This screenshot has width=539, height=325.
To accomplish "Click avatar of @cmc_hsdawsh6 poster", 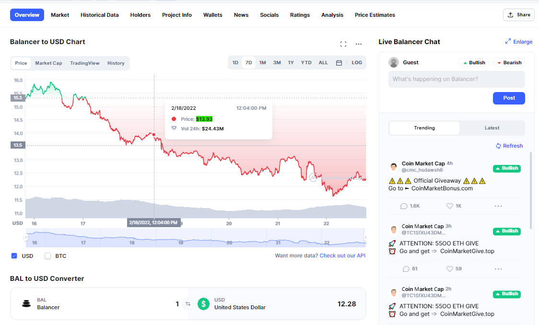I will click(x=394, y=167).
